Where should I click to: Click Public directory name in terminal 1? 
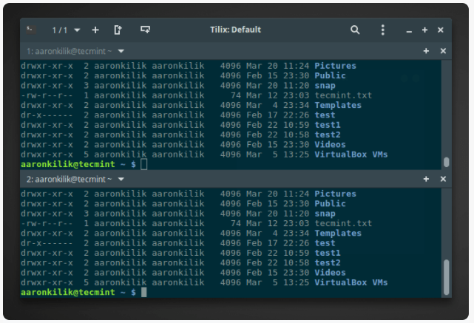tap(330, 75)
